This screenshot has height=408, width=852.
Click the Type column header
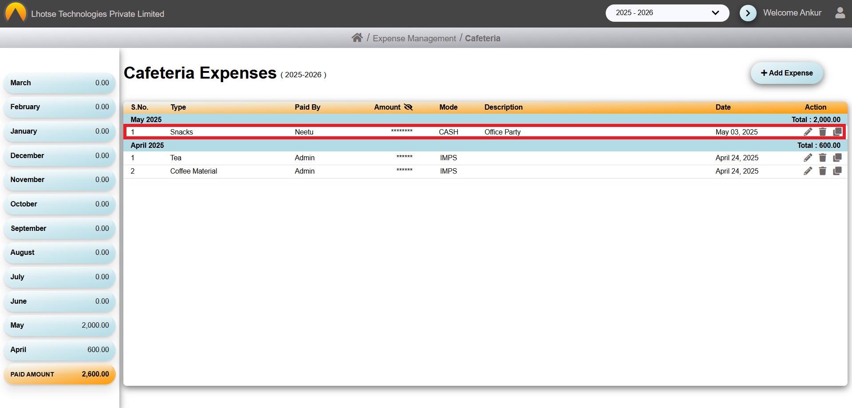pos(178,107)
